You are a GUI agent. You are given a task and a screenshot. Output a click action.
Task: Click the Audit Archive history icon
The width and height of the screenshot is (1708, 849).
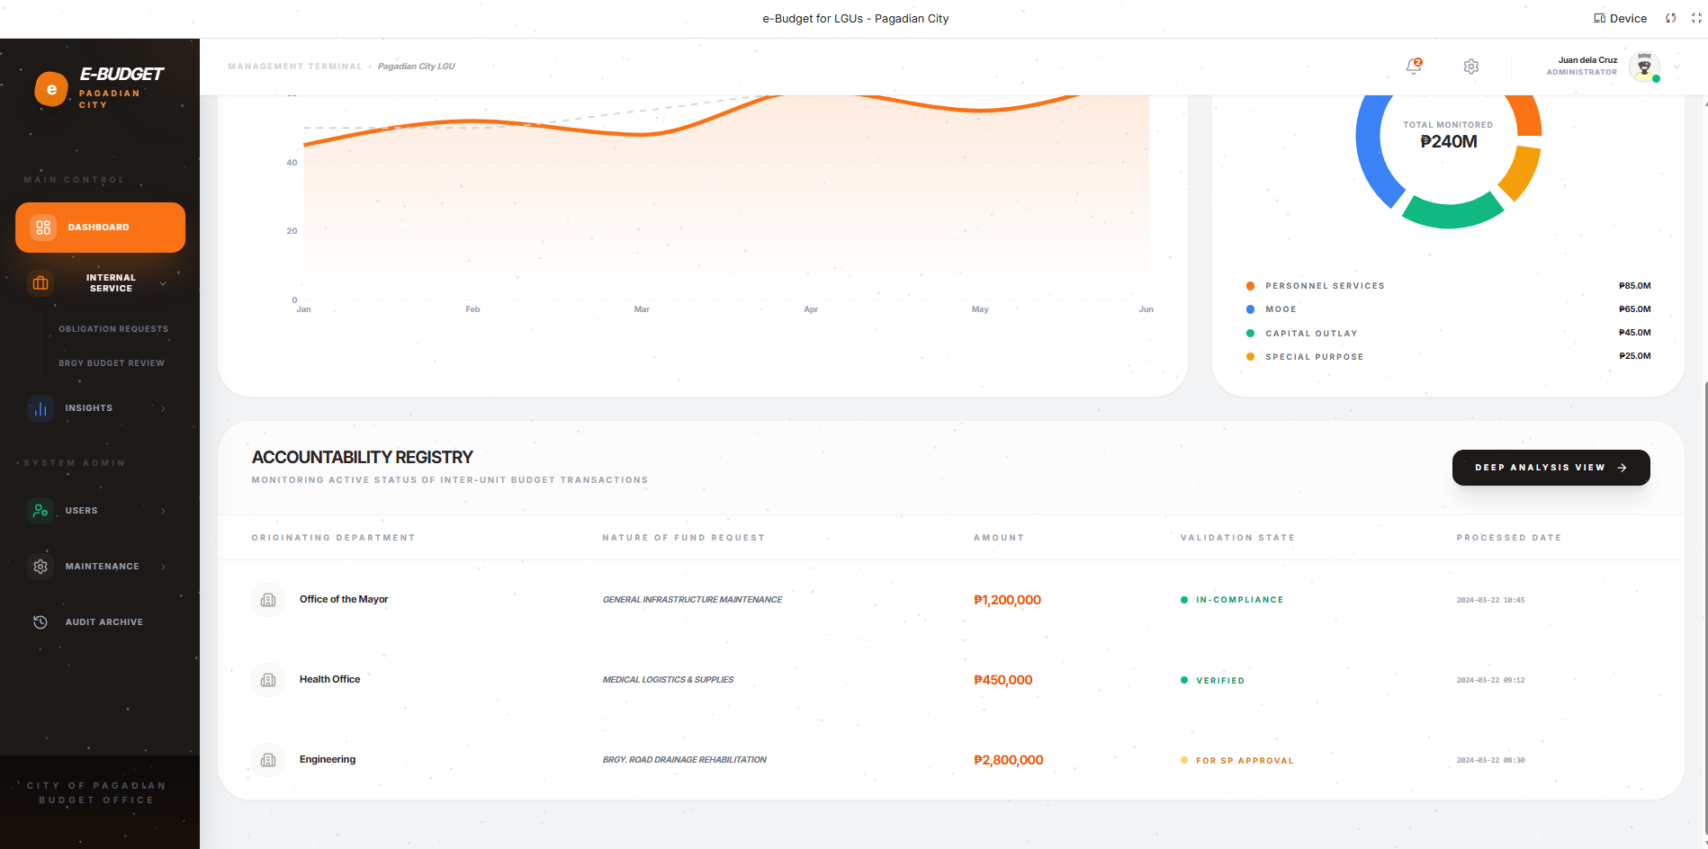point(40,622)
